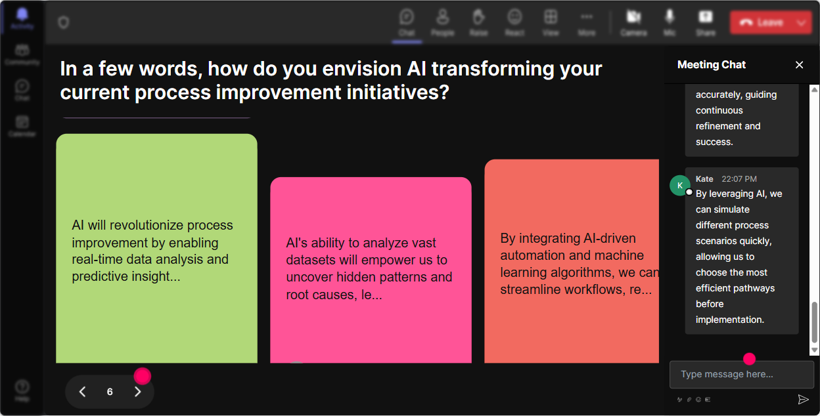Attach a file to the chat message
The image size is (820, 416).
(x=689, y=400)
